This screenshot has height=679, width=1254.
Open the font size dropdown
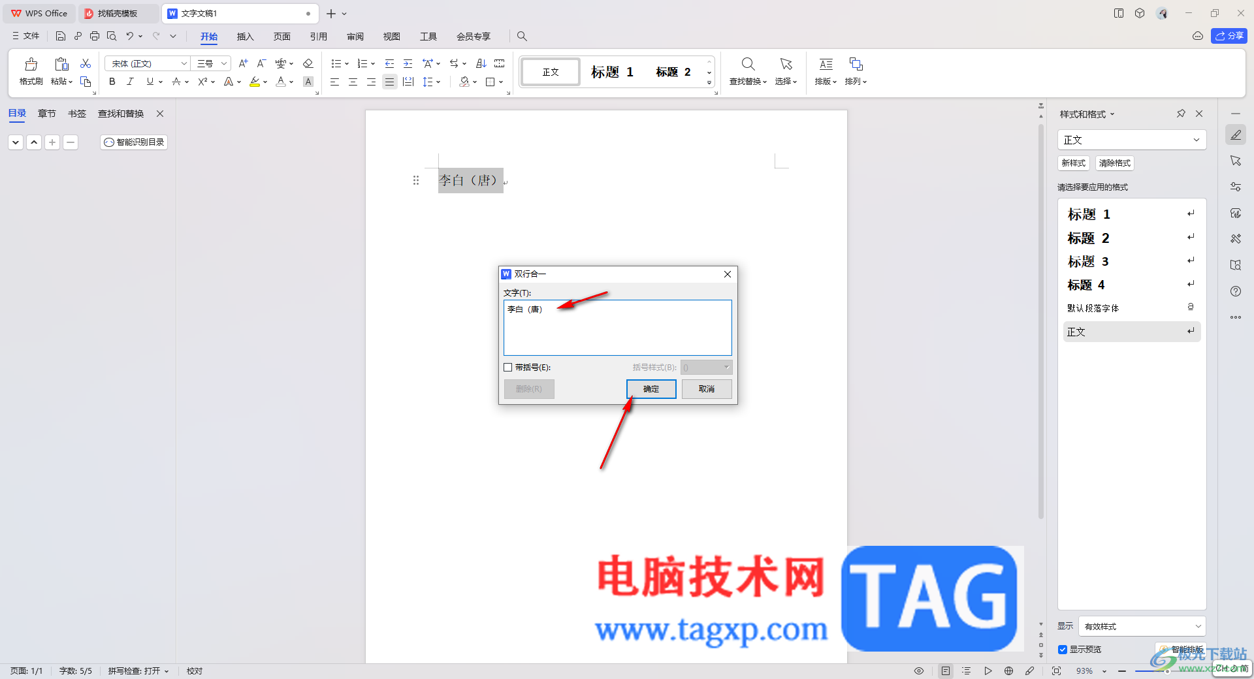[x=224, y=63]
